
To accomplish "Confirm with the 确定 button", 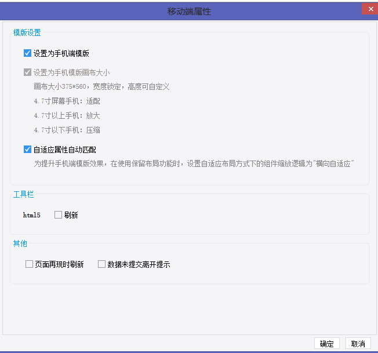I will click(x=327, y=343).
